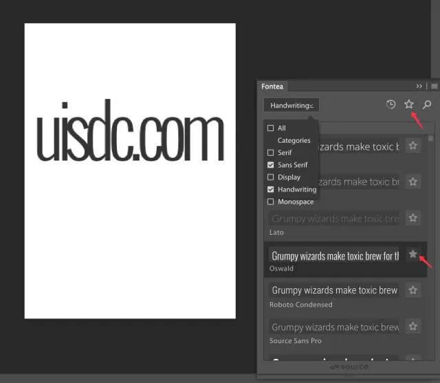Check the All checkbox
This screenshot has height=383, width=440.
point(270,128)
